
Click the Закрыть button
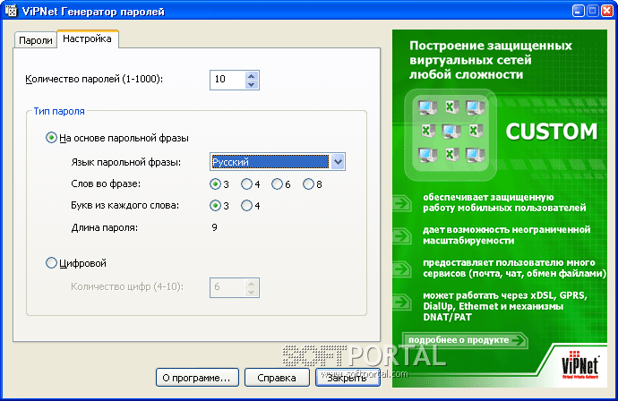pos(348,378)
